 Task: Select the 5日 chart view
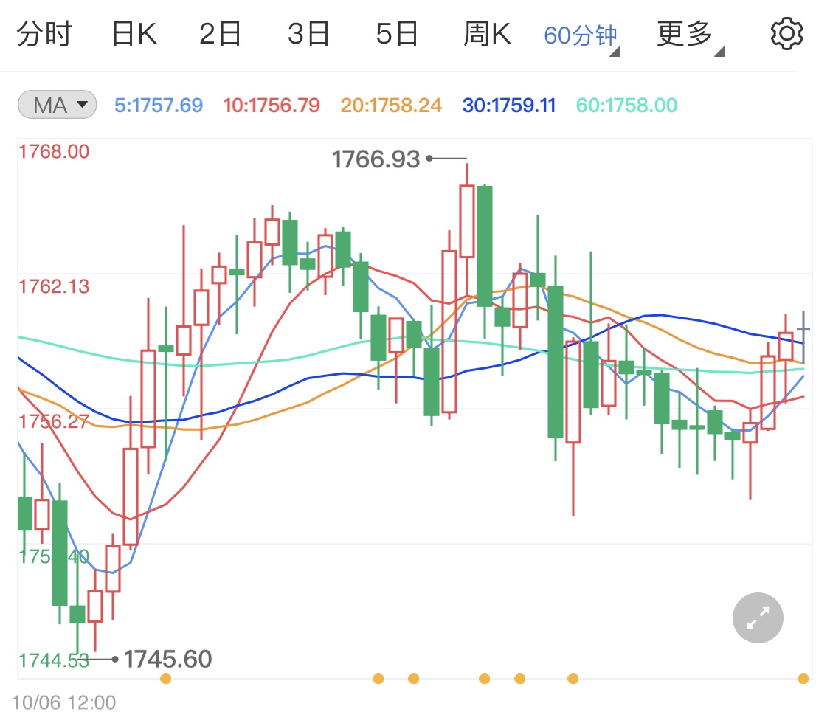397,32
